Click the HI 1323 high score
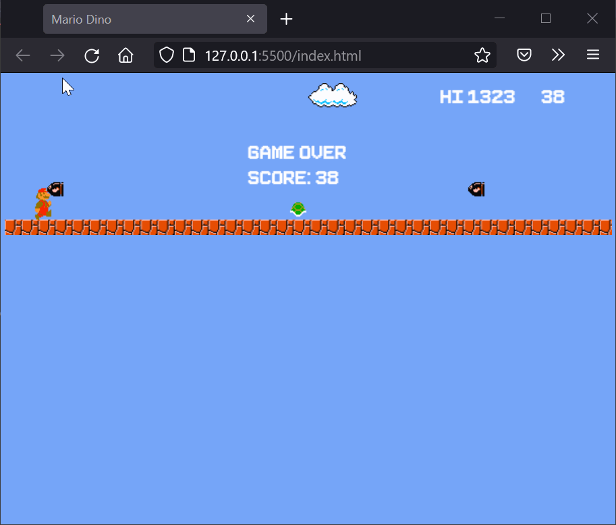Viewport: 616px width, 525px height. coord(477,96)
